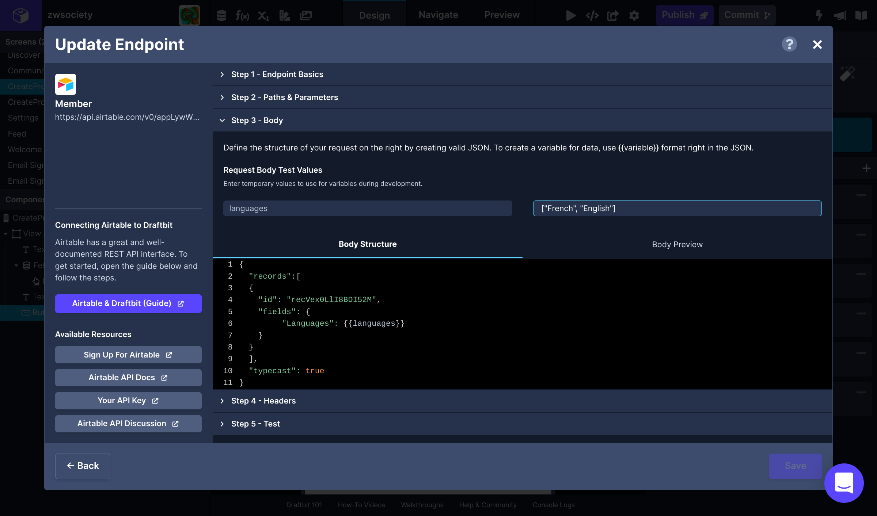Image resolution: width=877 pixels, height=516 pixels.
Task: Open the assets images icon
Action: [306, 15]
